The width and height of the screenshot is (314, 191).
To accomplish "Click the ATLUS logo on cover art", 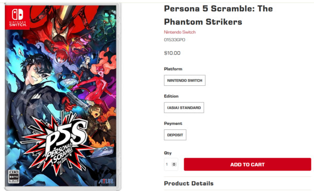I will pyautogui.click(x=106, y=181).
